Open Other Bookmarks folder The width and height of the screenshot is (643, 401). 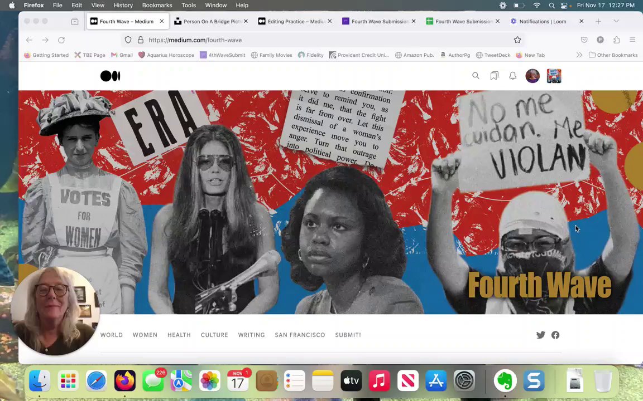click(x=613, y=55)
